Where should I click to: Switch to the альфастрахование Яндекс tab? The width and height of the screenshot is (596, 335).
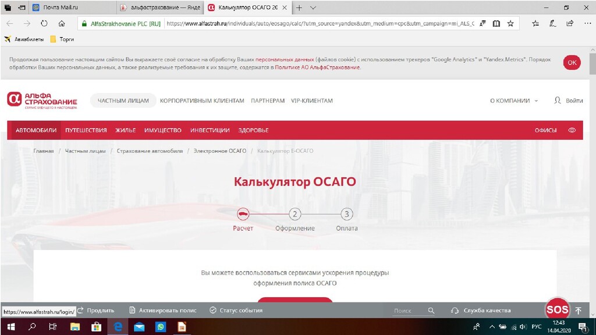pos(161,8)
